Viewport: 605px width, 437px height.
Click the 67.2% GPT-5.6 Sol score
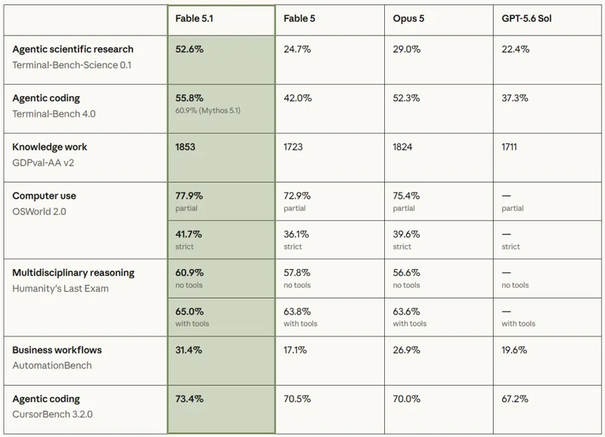pyautogui.click(x=515, y=398)
